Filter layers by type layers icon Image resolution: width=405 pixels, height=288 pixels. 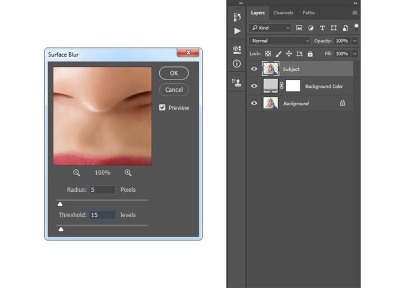322,28
